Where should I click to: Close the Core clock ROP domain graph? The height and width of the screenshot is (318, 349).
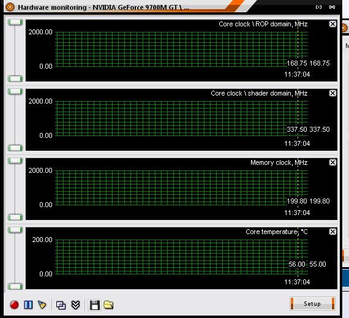pos(332,24)
